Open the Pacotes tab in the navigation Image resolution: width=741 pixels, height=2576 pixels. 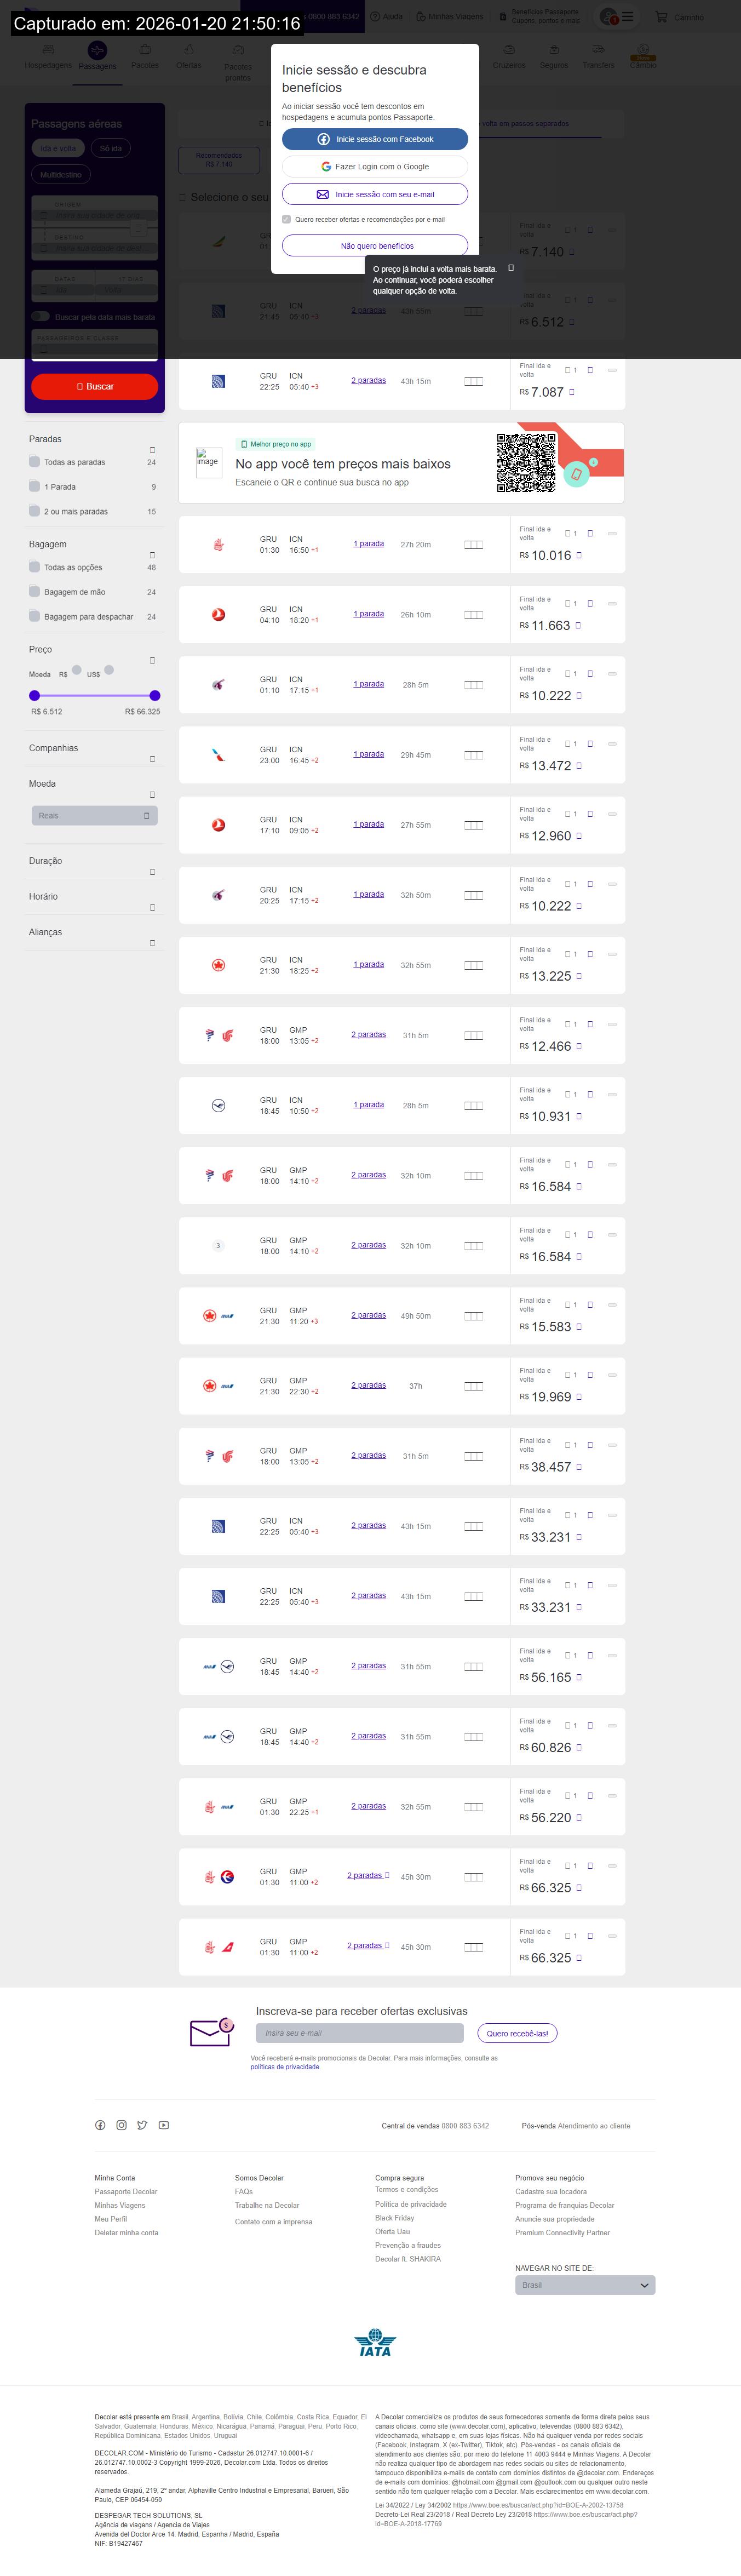point(145,56)
